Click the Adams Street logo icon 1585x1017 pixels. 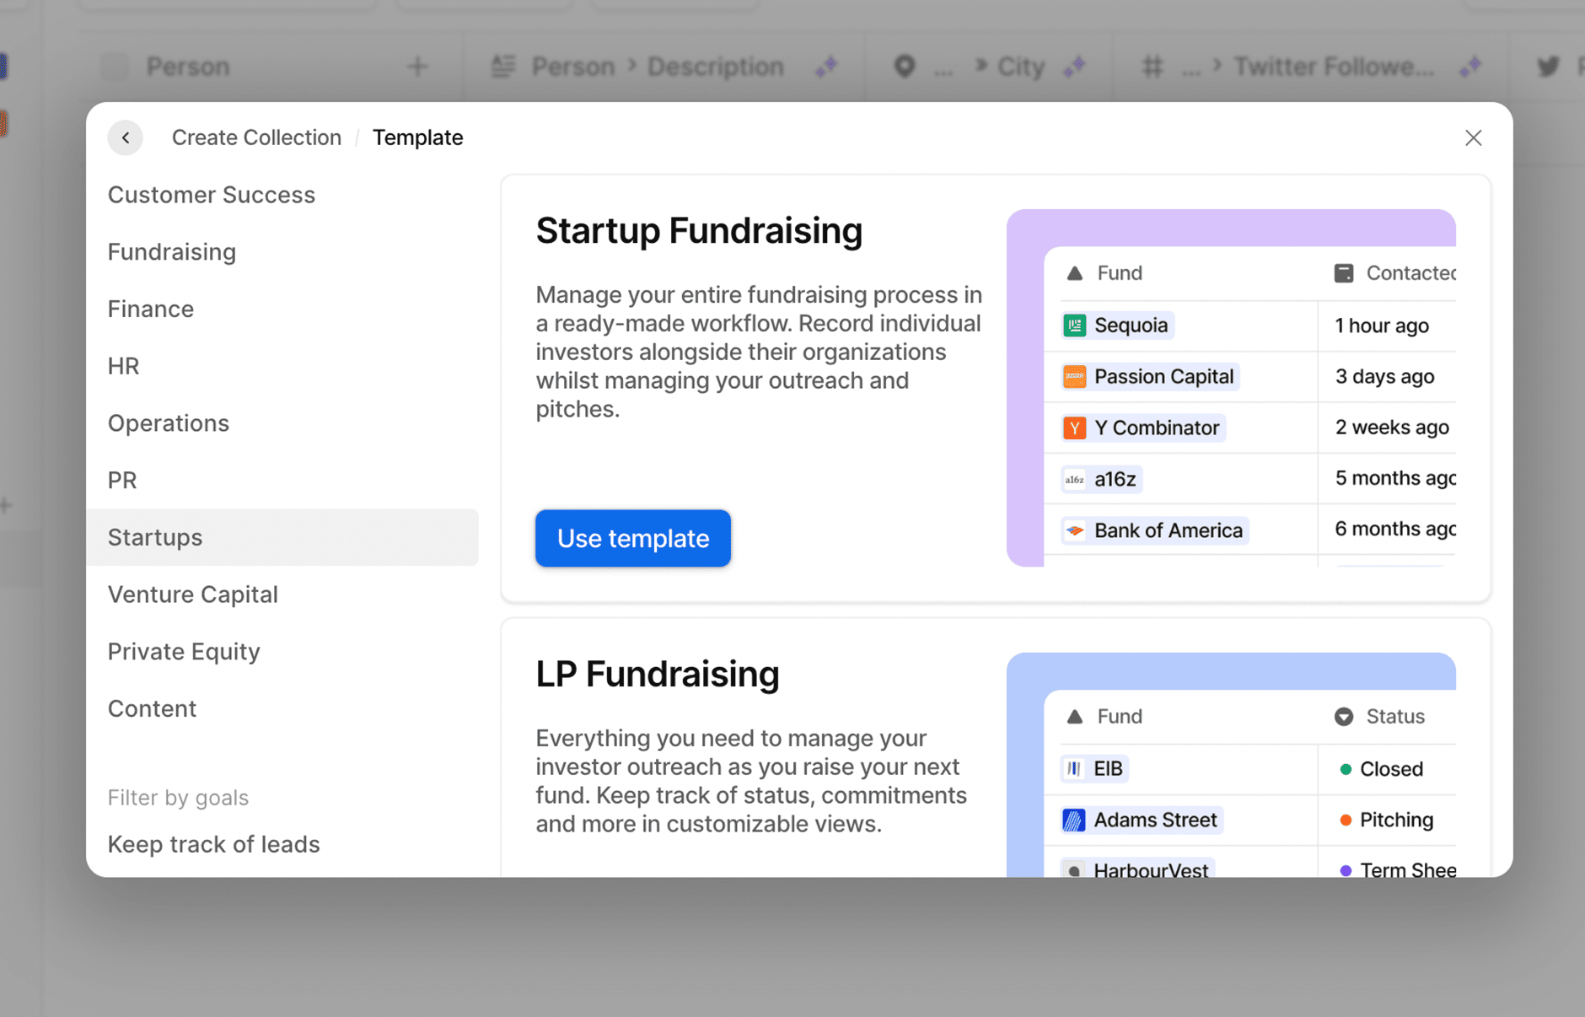[1073, 820]
